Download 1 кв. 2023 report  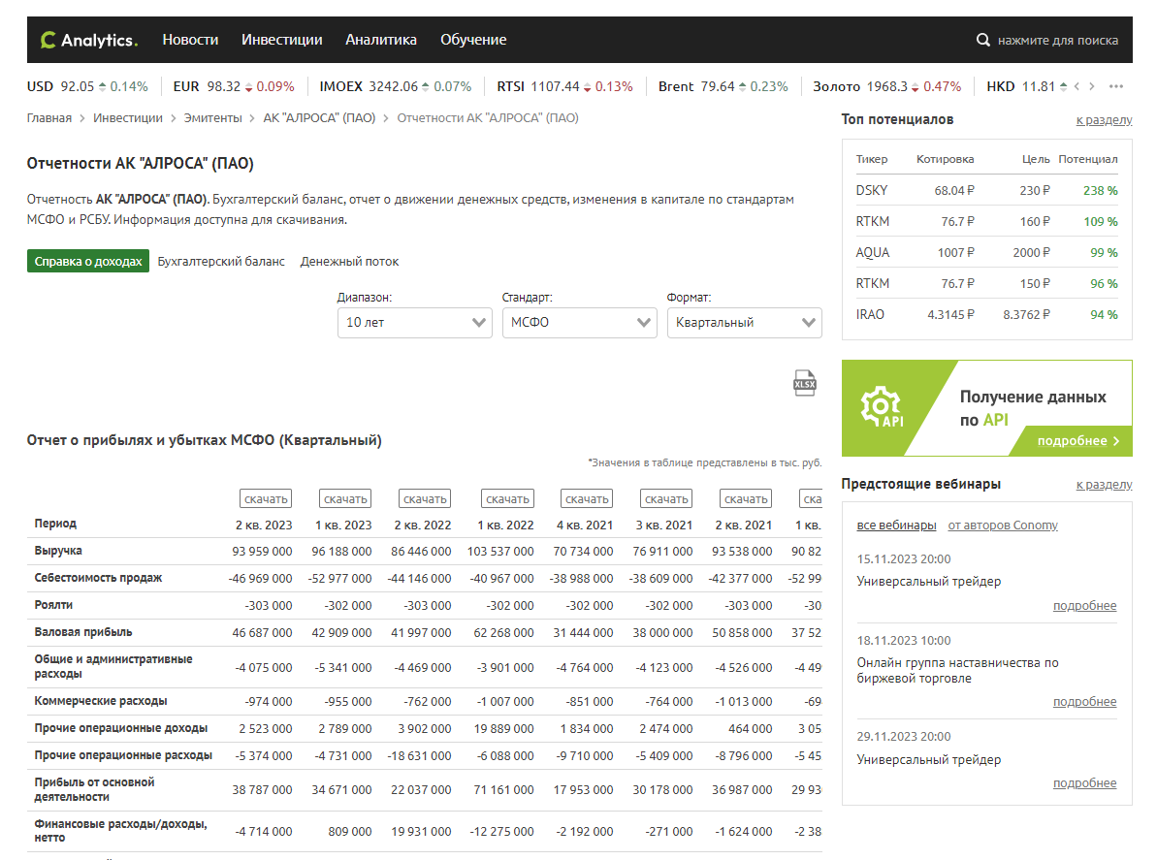coord(345,499)
